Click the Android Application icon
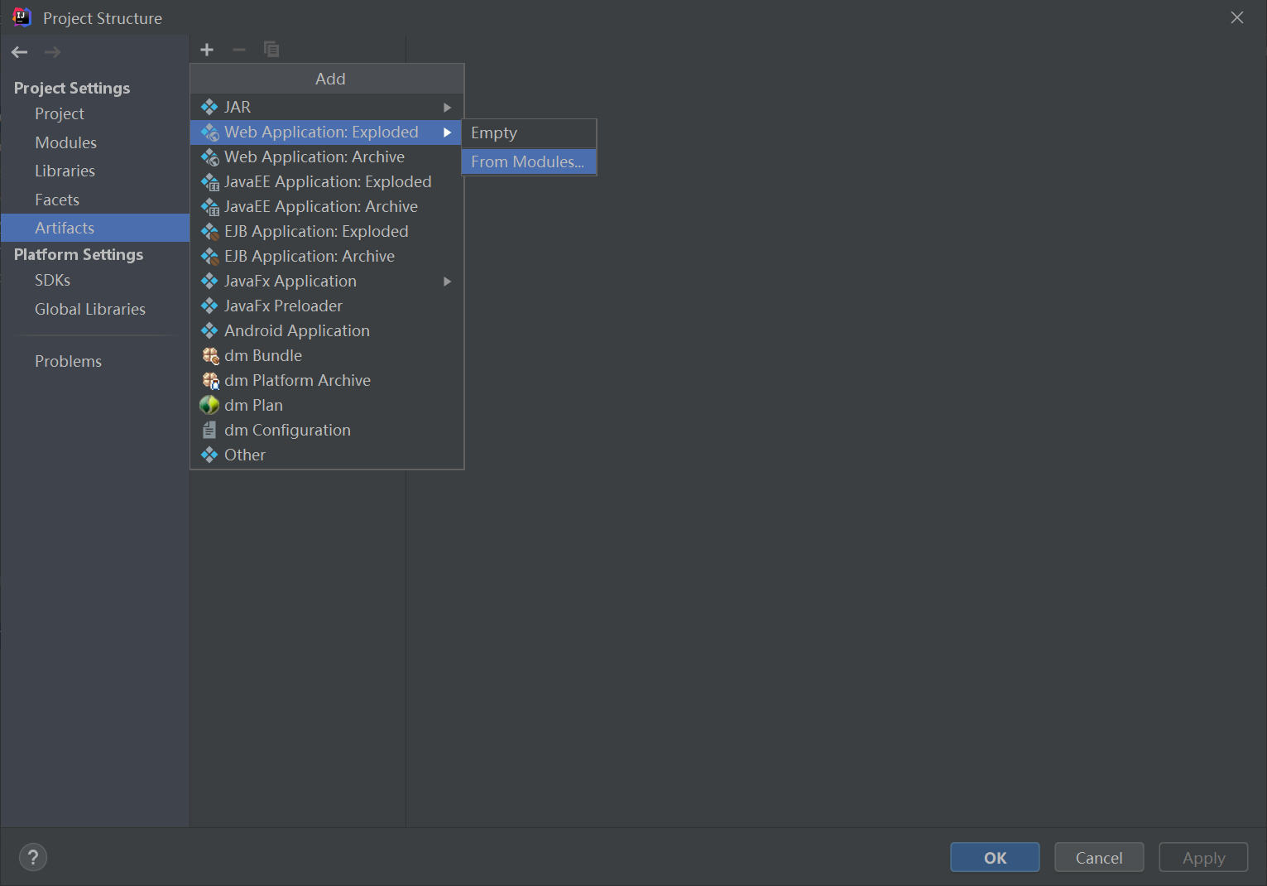This screenshot has height=886, width=1267. point(209,331)
